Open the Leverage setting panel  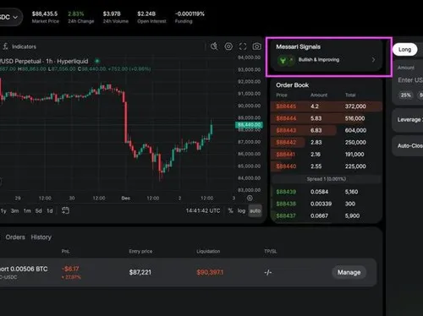pos(408,120)
